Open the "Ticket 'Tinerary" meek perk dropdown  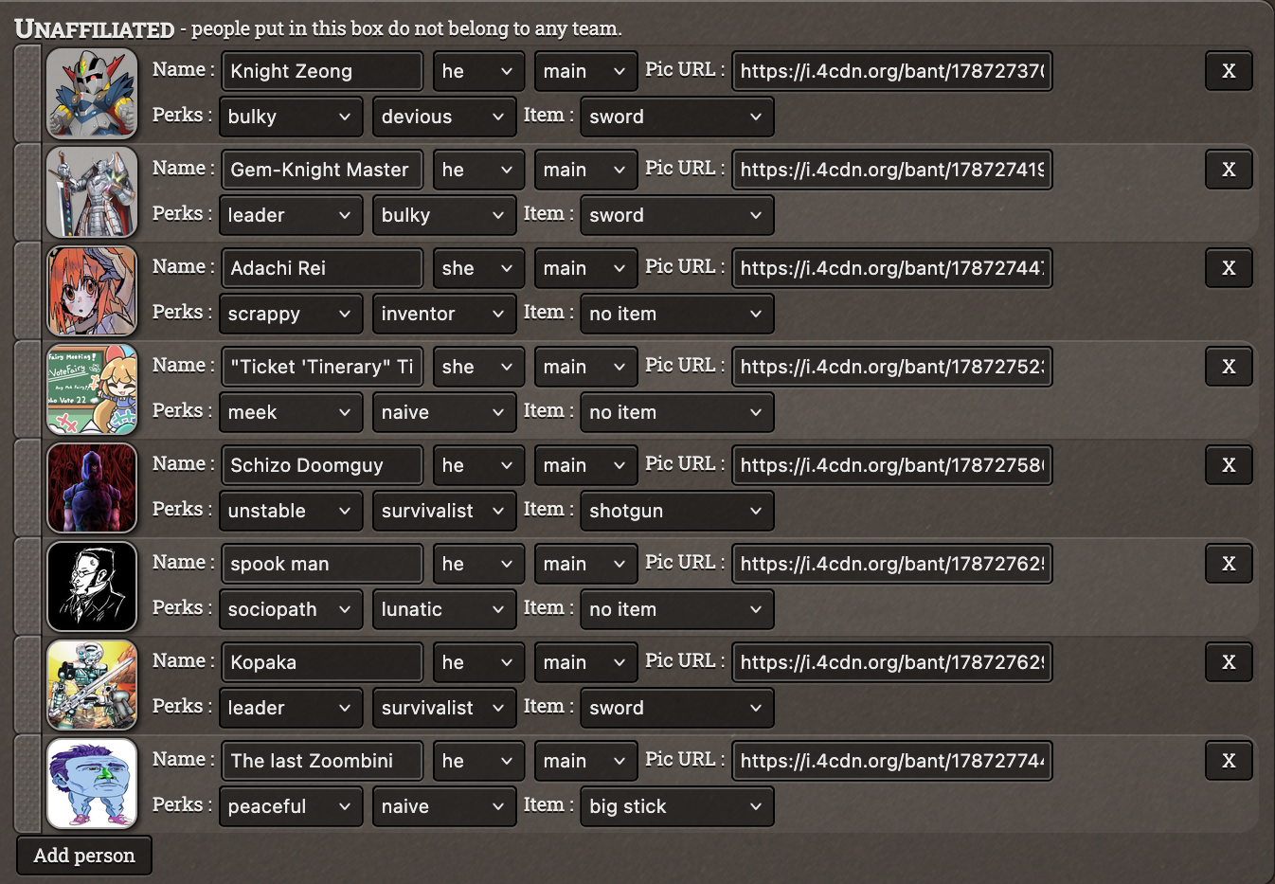point(291,412)
